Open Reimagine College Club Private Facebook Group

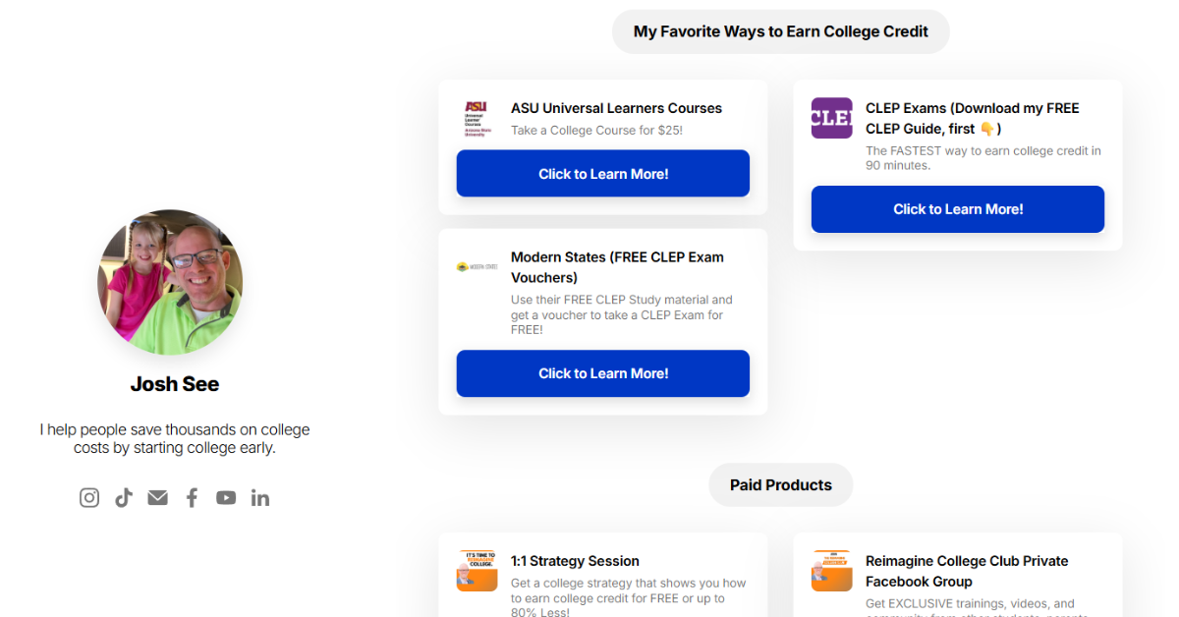(966, 571)
